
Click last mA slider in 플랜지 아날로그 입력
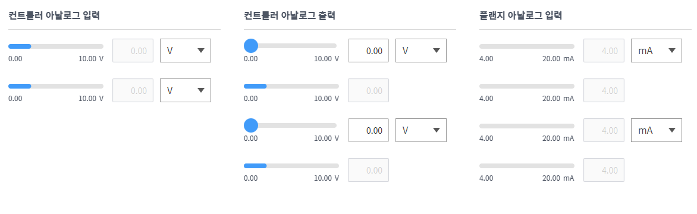pyautogui.click(x=527, y=166)
